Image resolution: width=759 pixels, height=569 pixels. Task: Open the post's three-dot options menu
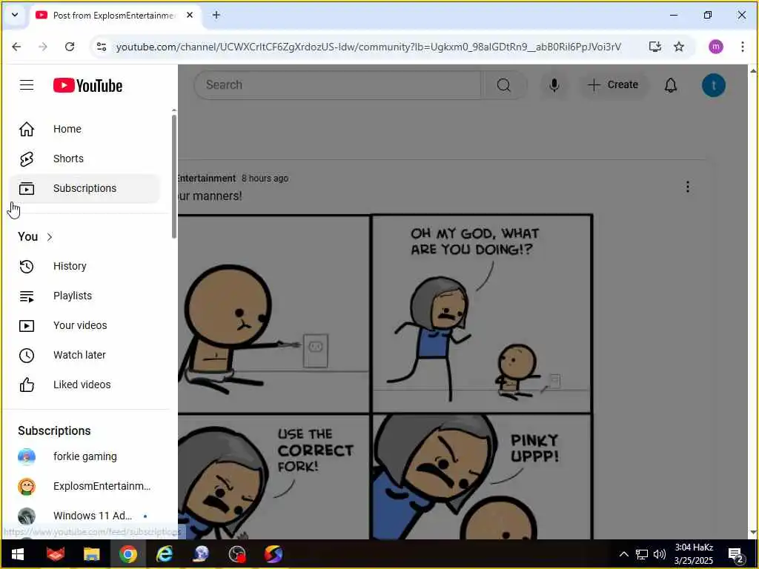pos(687,187)
